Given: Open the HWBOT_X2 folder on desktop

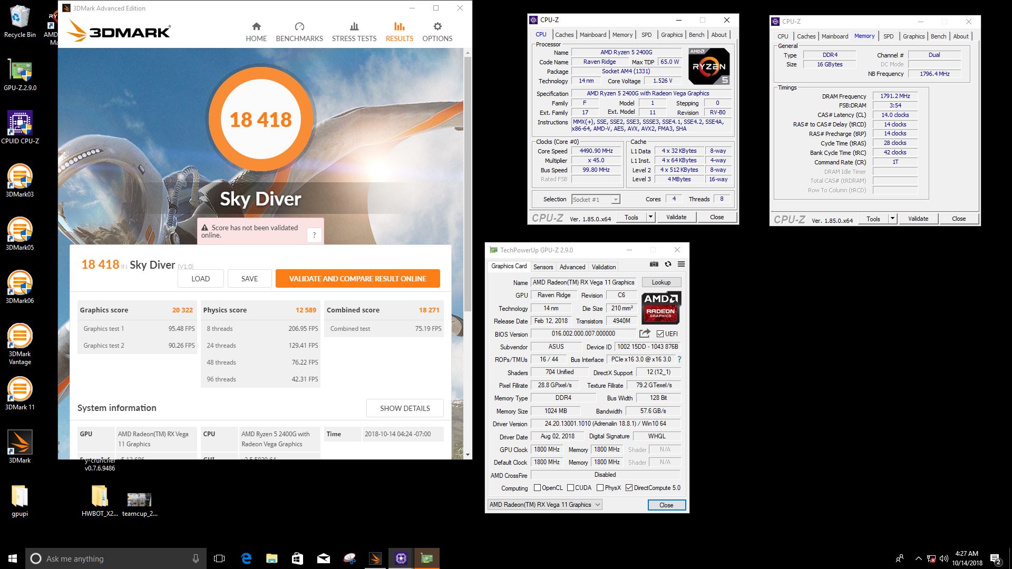Looking at the screenshot, I should (x=100, y=501).
